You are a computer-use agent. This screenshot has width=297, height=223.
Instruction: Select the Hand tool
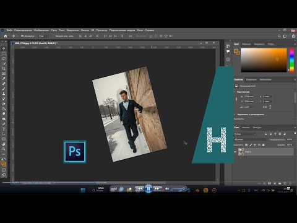[x=4, y=144]
